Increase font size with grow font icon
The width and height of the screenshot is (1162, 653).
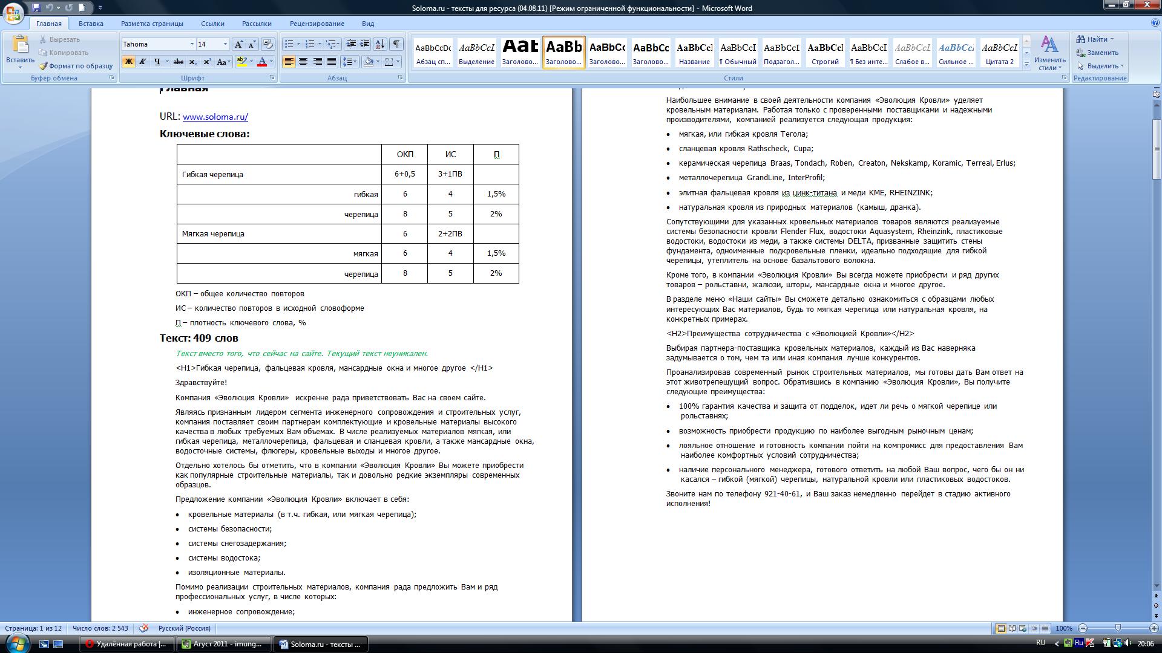(238, 44)
